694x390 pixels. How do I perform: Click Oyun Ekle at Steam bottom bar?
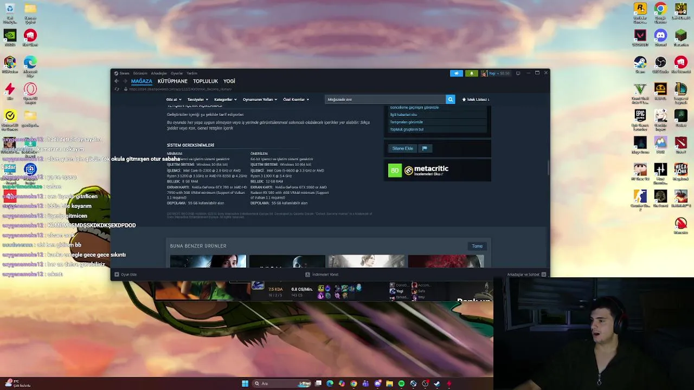pyautogui.click(x=126, y=275)
